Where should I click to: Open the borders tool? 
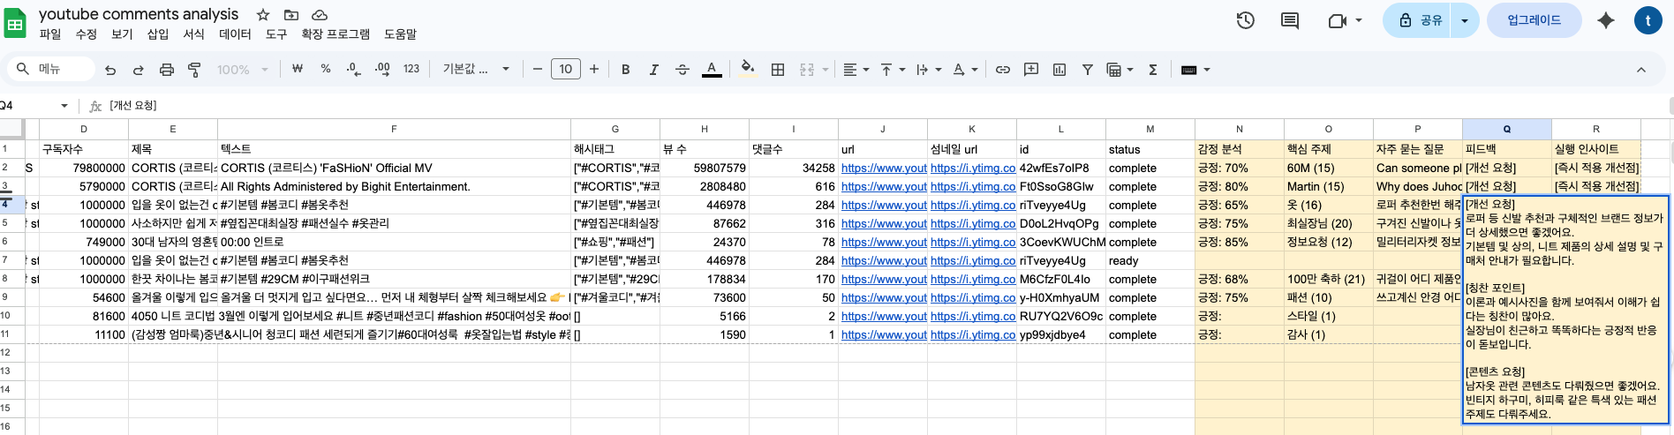point(778,70)
